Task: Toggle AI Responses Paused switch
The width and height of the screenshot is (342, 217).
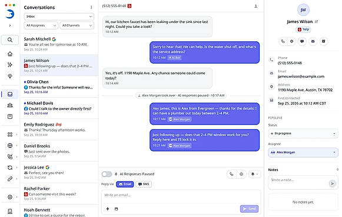Action: [x=107, y=174]
